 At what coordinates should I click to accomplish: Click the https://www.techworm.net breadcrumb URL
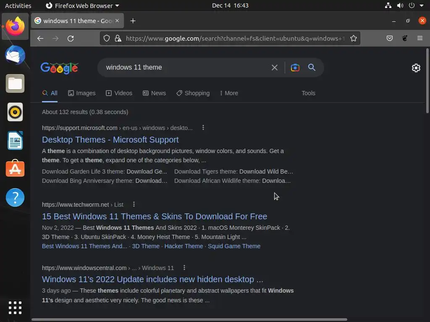point(76,205)
